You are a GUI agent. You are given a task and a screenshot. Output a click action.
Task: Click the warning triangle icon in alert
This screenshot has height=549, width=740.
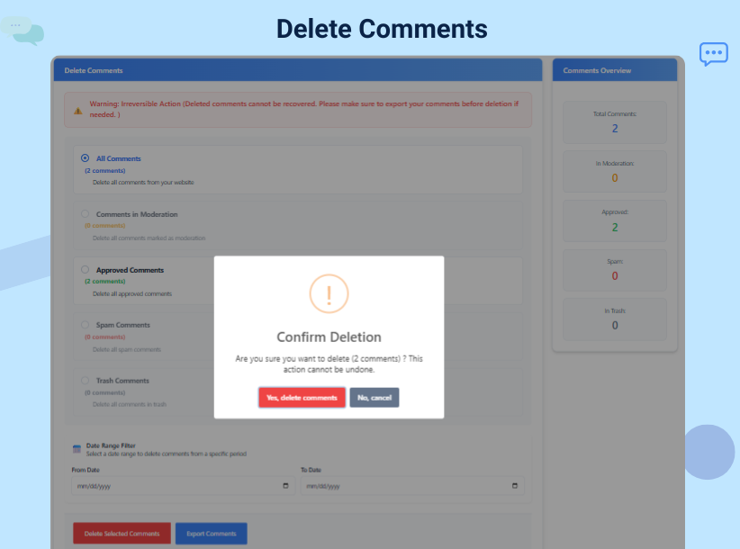[x=77, y=111]
